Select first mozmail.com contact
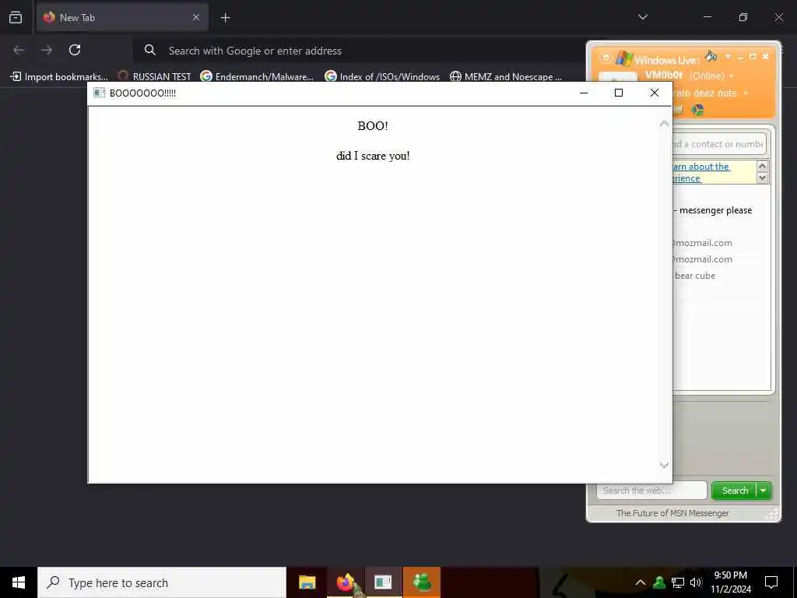 pyautogui.click(x=704, y=243)
